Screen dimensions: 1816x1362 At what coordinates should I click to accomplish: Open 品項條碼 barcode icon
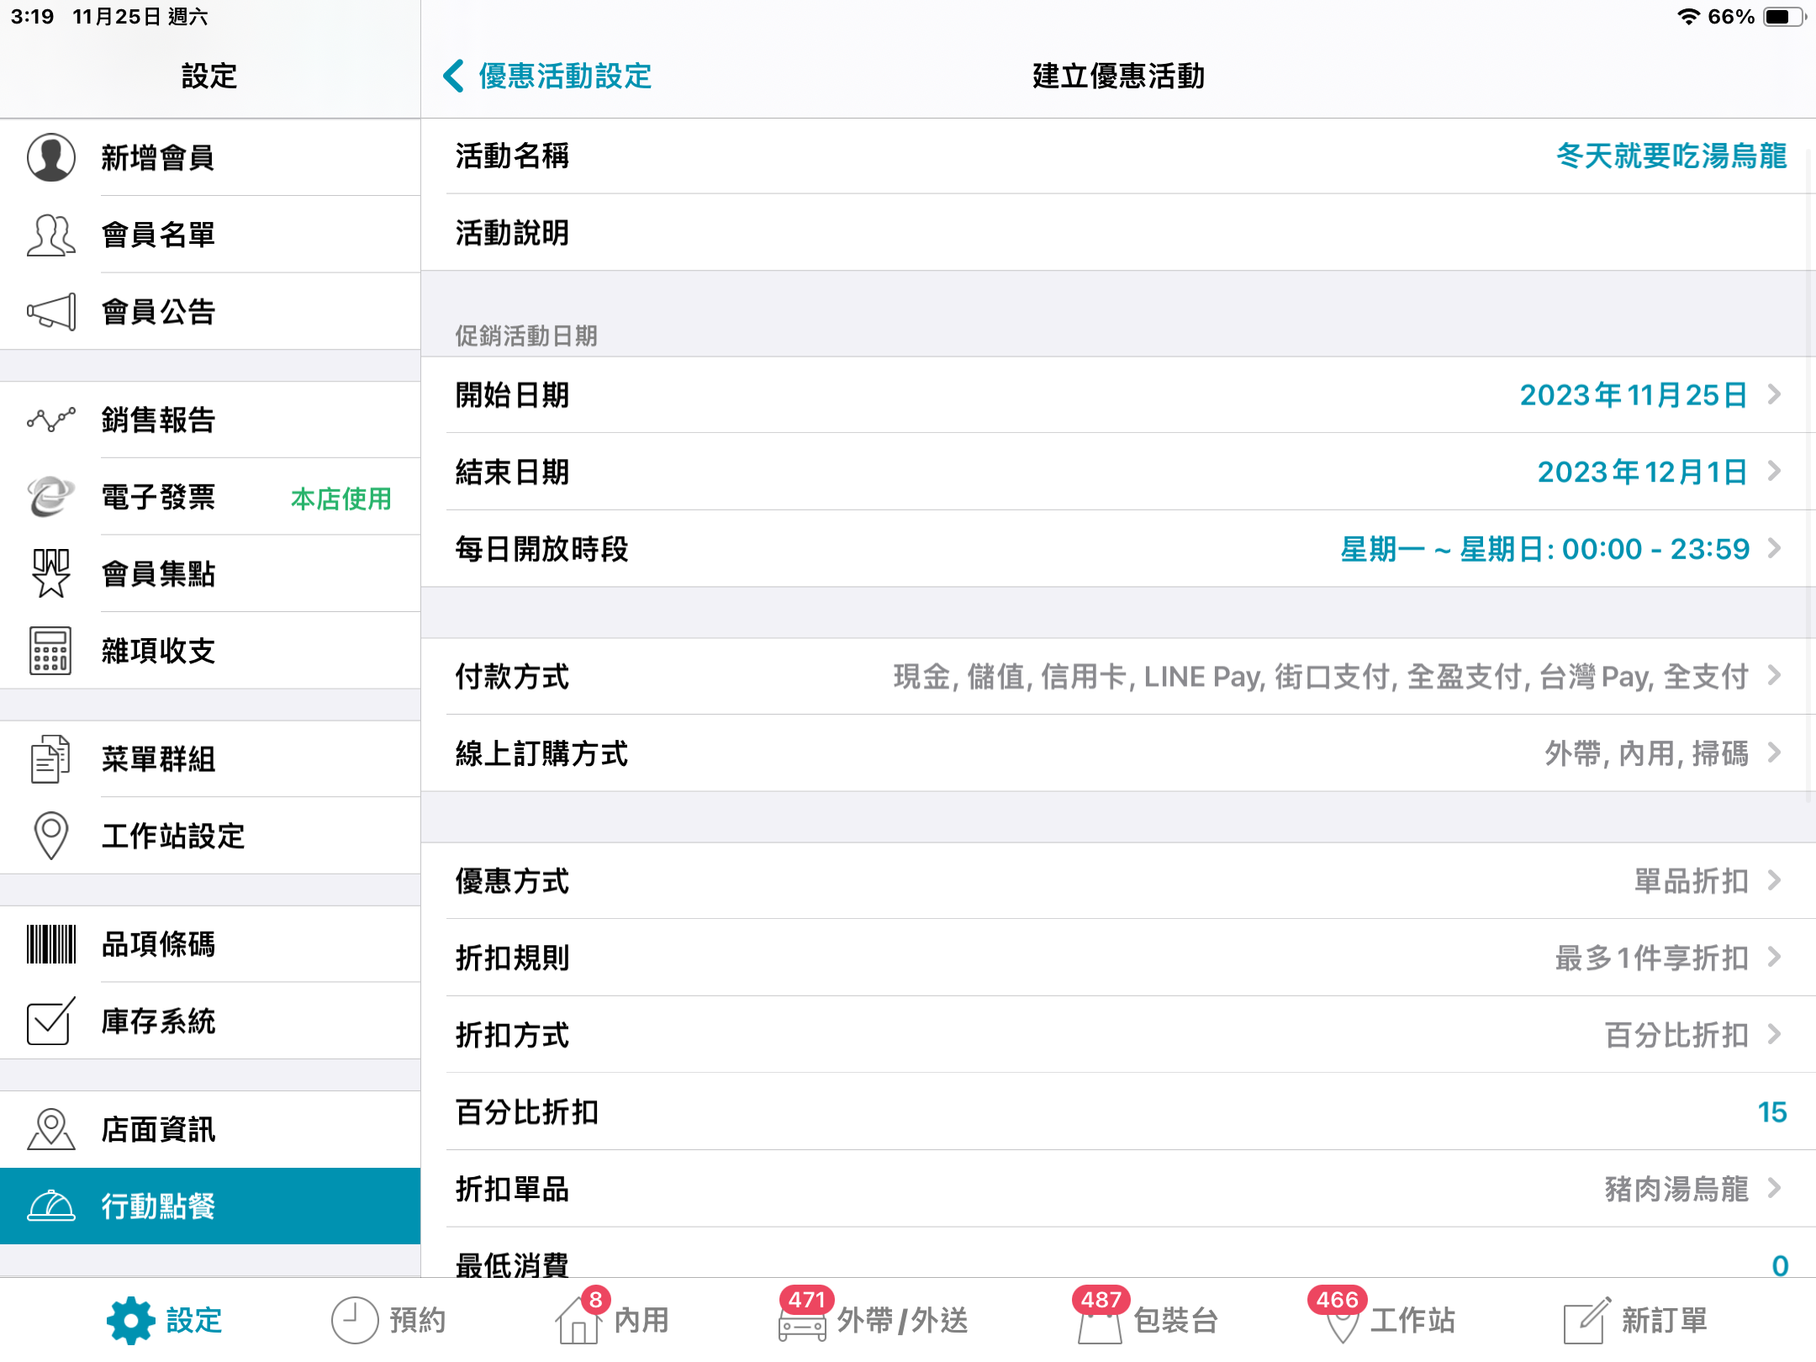(51, 944)
